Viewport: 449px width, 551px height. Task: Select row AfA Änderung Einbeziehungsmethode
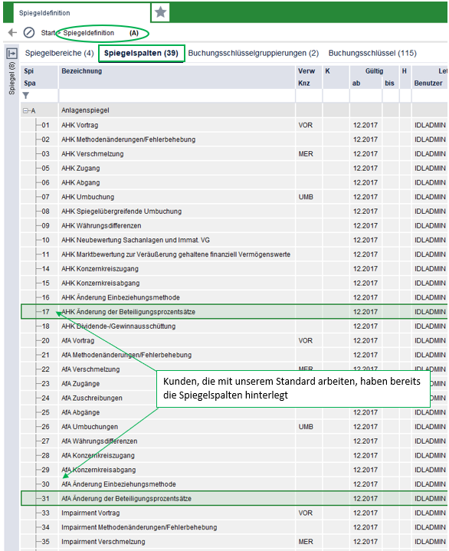[x=234, y=484]
